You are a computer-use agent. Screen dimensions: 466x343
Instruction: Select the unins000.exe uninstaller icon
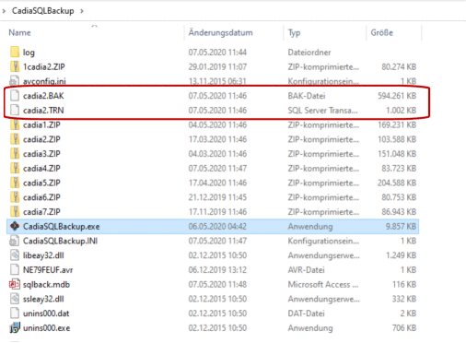click(15, 328)
